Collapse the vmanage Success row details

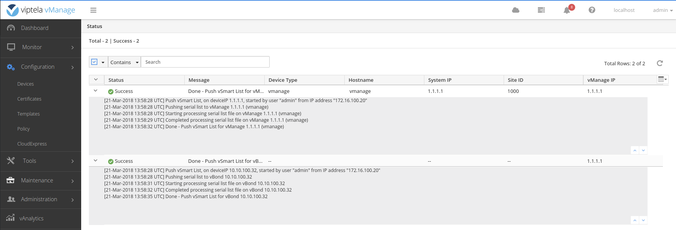tap(96, 91)
